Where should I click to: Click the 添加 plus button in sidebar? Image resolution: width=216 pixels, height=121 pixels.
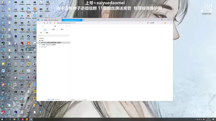(40, 33)
